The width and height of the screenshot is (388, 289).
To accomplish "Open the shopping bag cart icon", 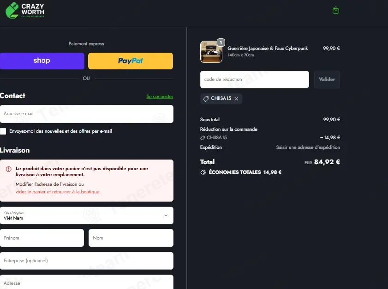I will [x=335, y=11].
